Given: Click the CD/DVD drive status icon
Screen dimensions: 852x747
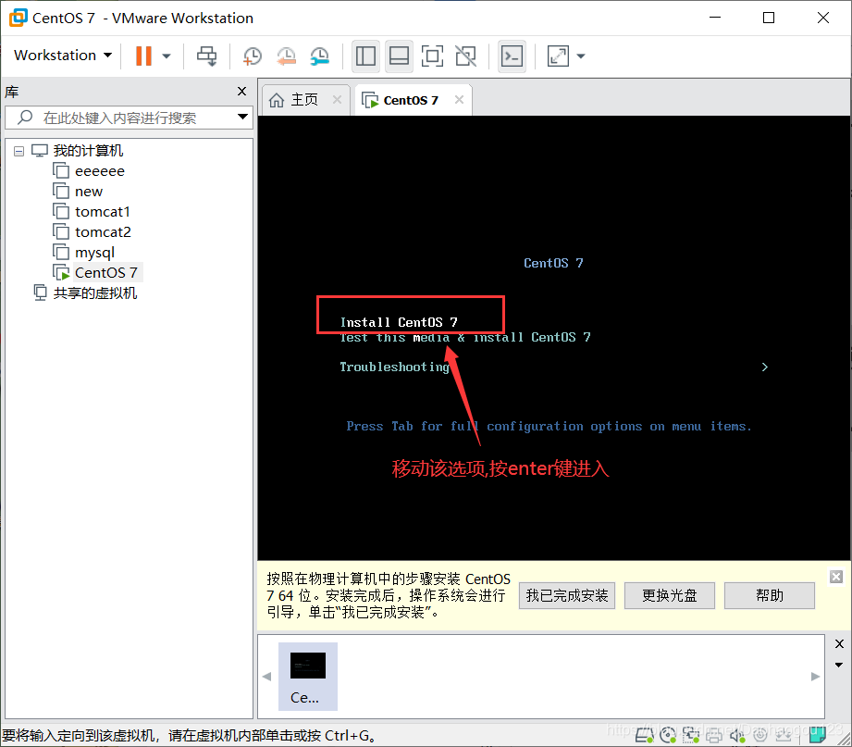Looking at the screenshot, I should coord(668,735).
